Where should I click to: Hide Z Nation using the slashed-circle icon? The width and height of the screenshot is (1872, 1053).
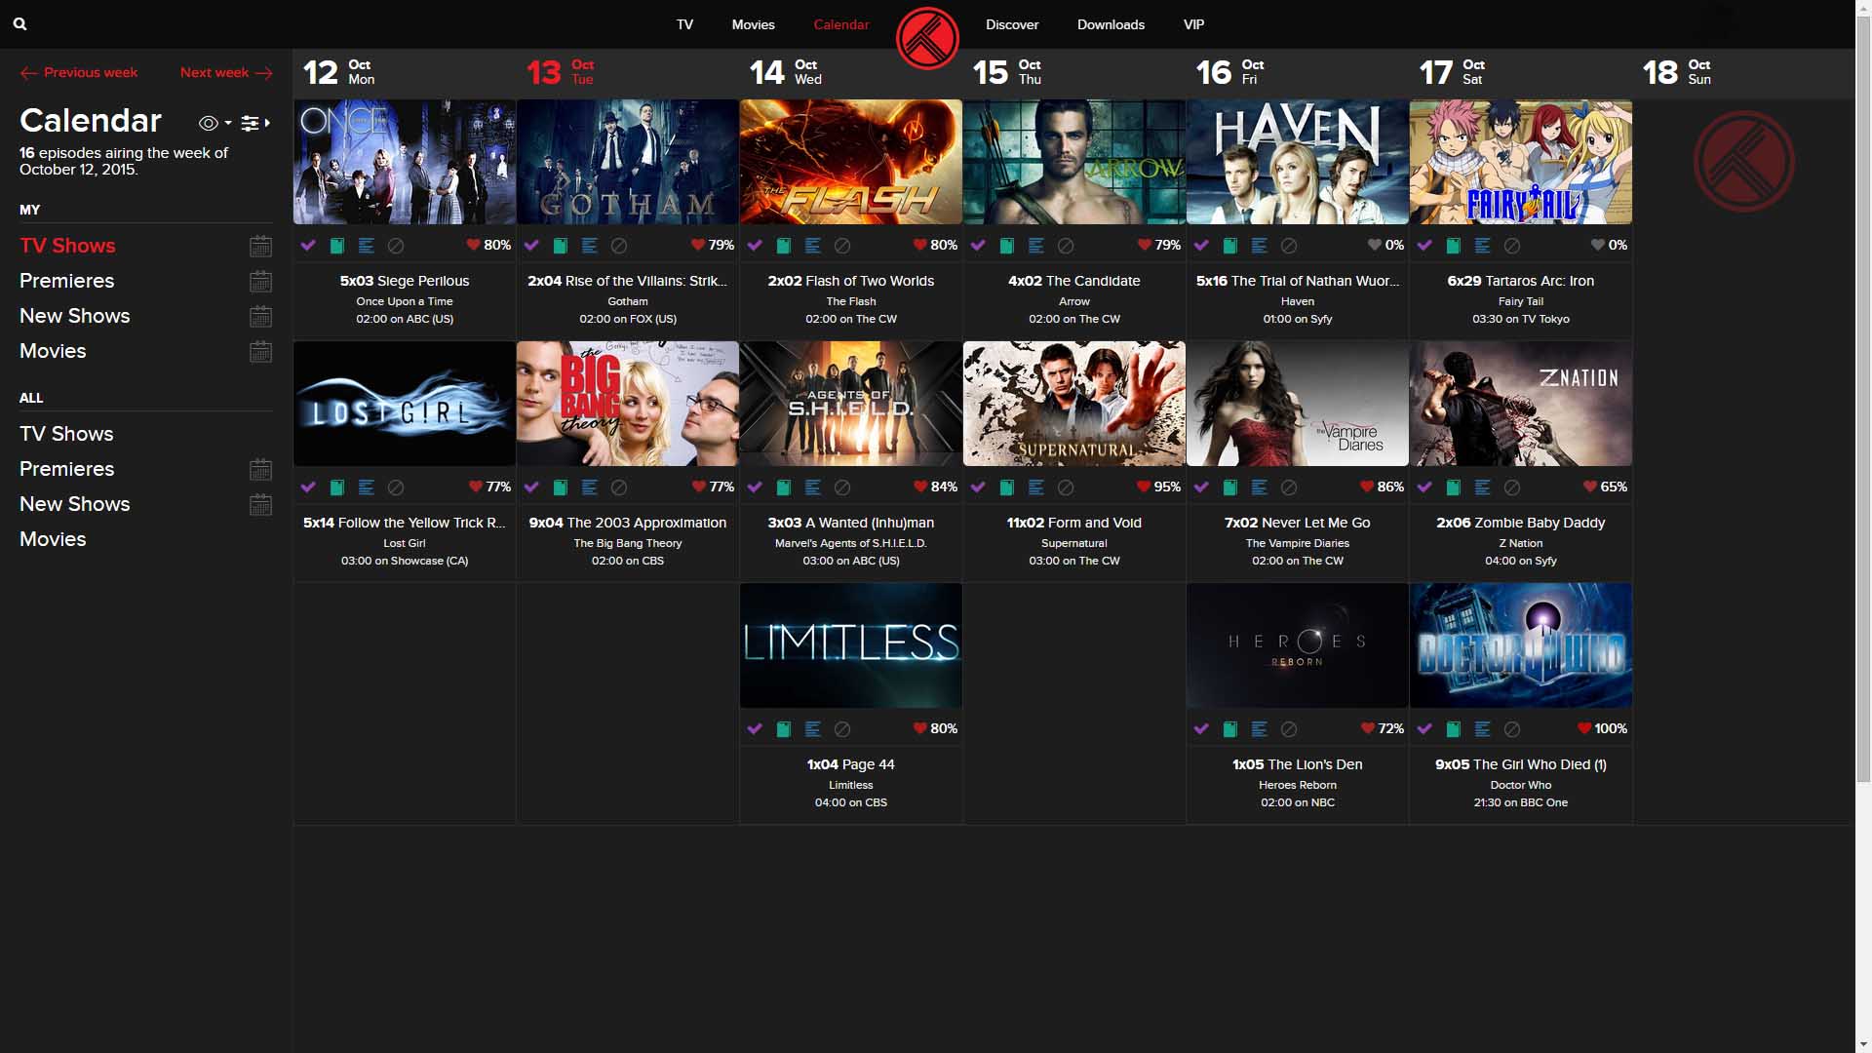coord(1512,487)
